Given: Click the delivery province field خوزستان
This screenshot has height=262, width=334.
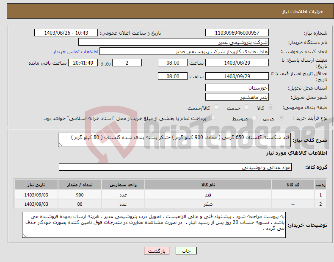Looking at the screenshot, I should point(237,87).
